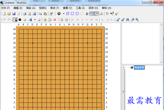Create a new game file
This screenshot has width=164, height=110.
coord(4,14)
